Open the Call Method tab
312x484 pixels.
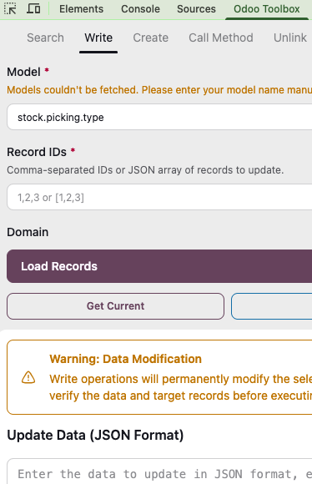point(221,38)
